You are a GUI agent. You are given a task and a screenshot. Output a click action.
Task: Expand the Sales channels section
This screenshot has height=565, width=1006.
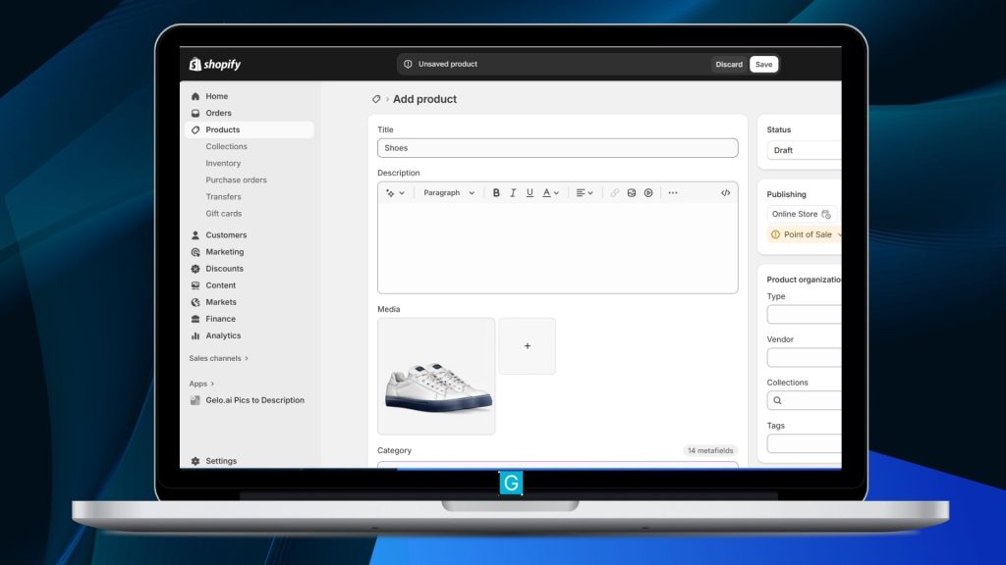click(218, 358)
